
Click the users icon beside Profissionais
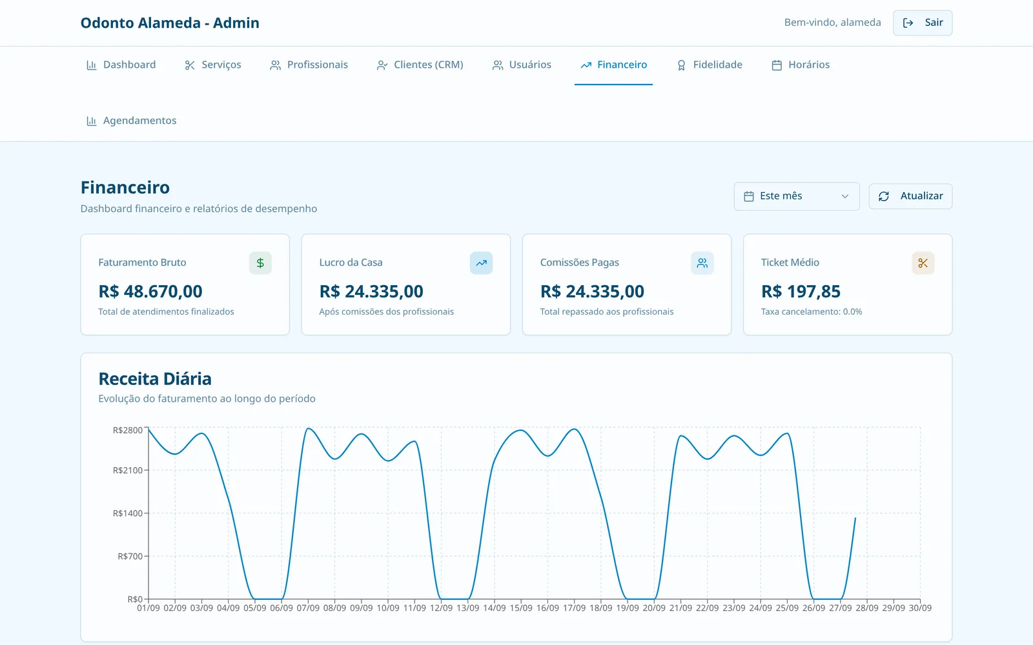pyautogui.click(x=276, y=65)
